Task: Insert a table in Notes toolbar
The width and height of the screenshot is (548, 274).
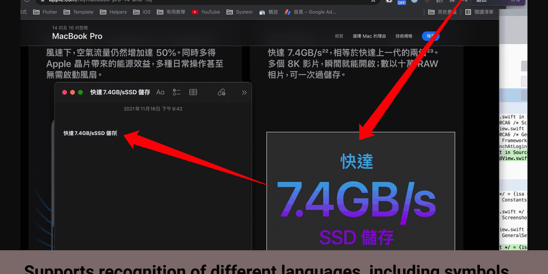Action: coord(193,92)
